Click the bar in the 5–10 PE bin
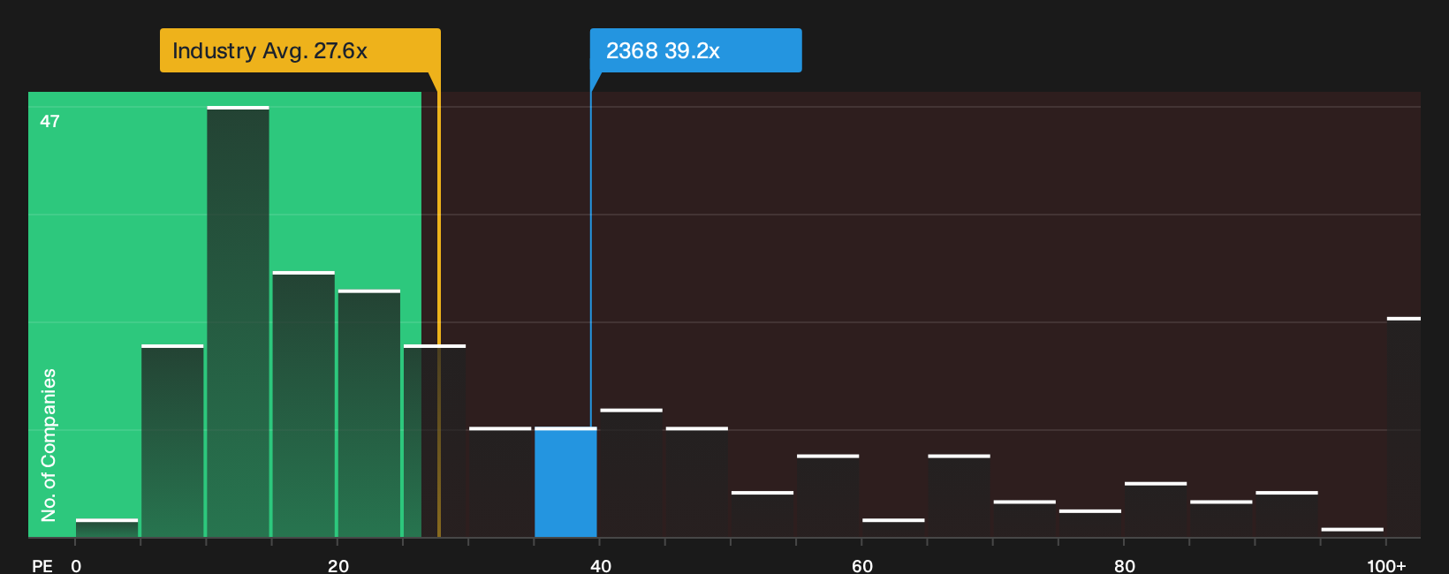1449x574 pixels. pyautogui.click(x=172, y=441)
